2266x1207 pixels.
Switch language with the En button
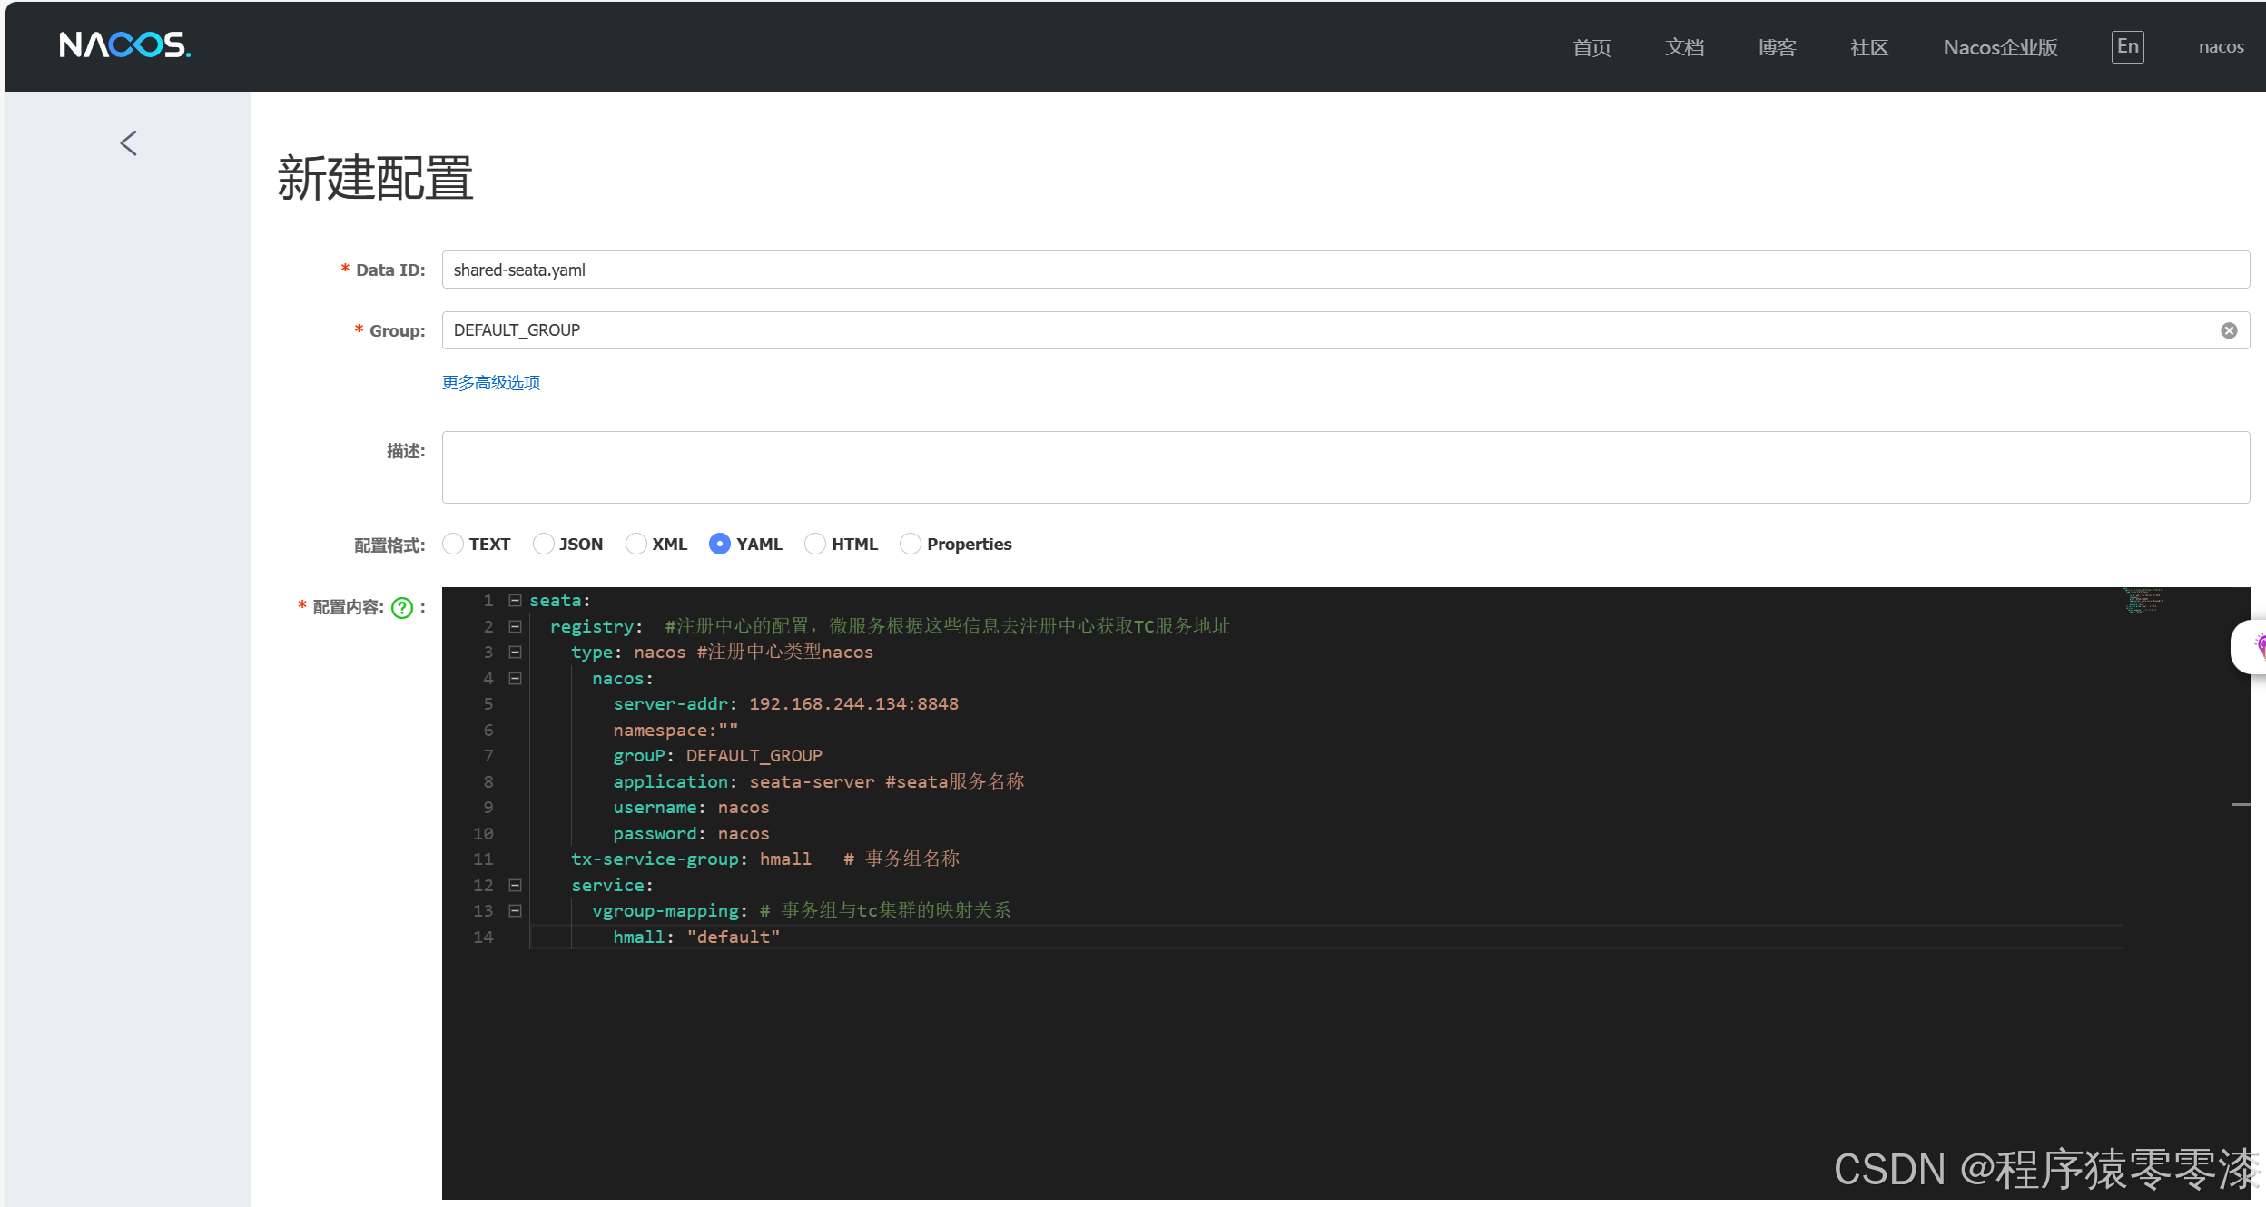(2127, 46)
